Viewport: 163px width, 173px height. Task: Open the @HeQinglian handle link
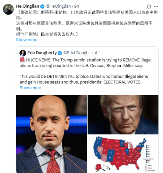[58, 6]
